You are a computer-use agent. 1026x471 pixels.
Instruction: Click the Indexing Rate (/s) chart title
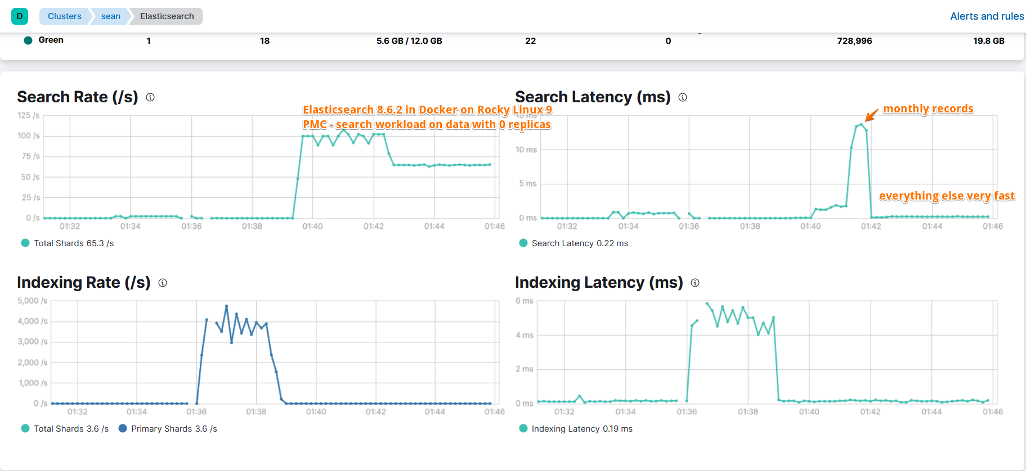(x=84, y=283)
